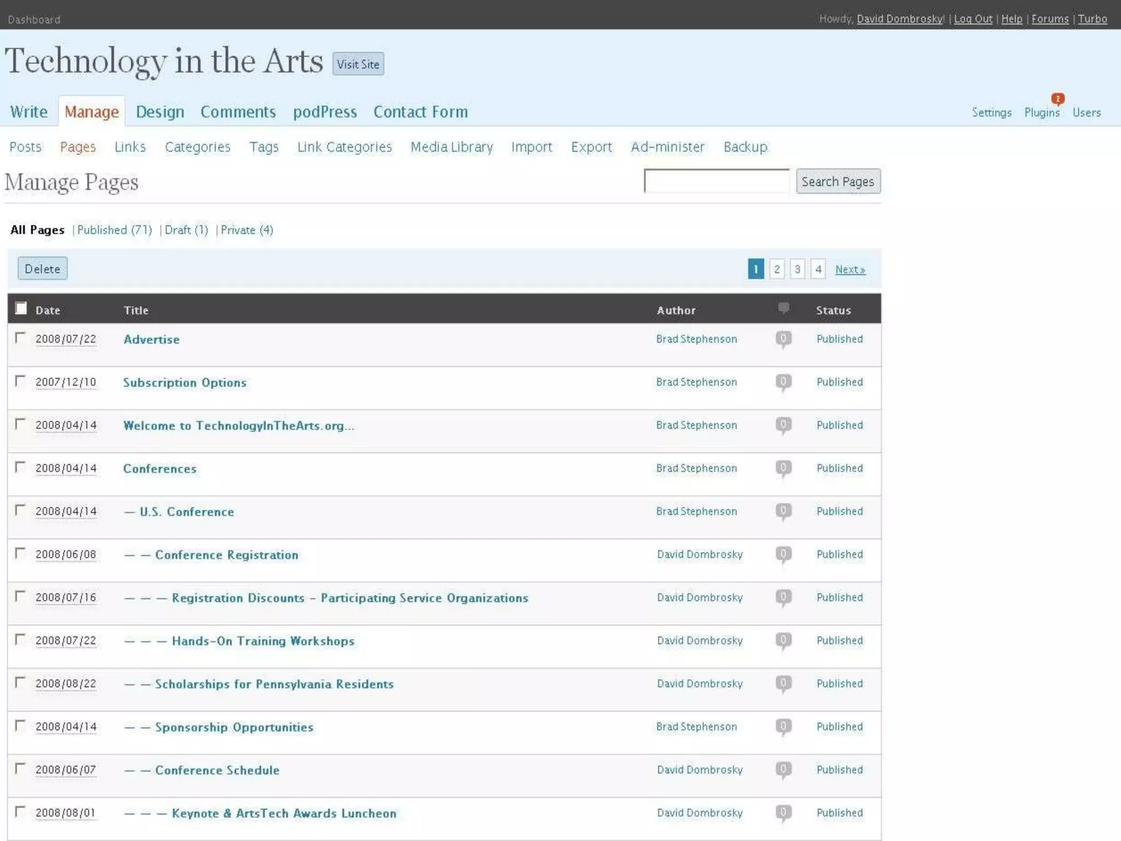
Task: Go to pagination page 2
Action: (x=777, y=269)
